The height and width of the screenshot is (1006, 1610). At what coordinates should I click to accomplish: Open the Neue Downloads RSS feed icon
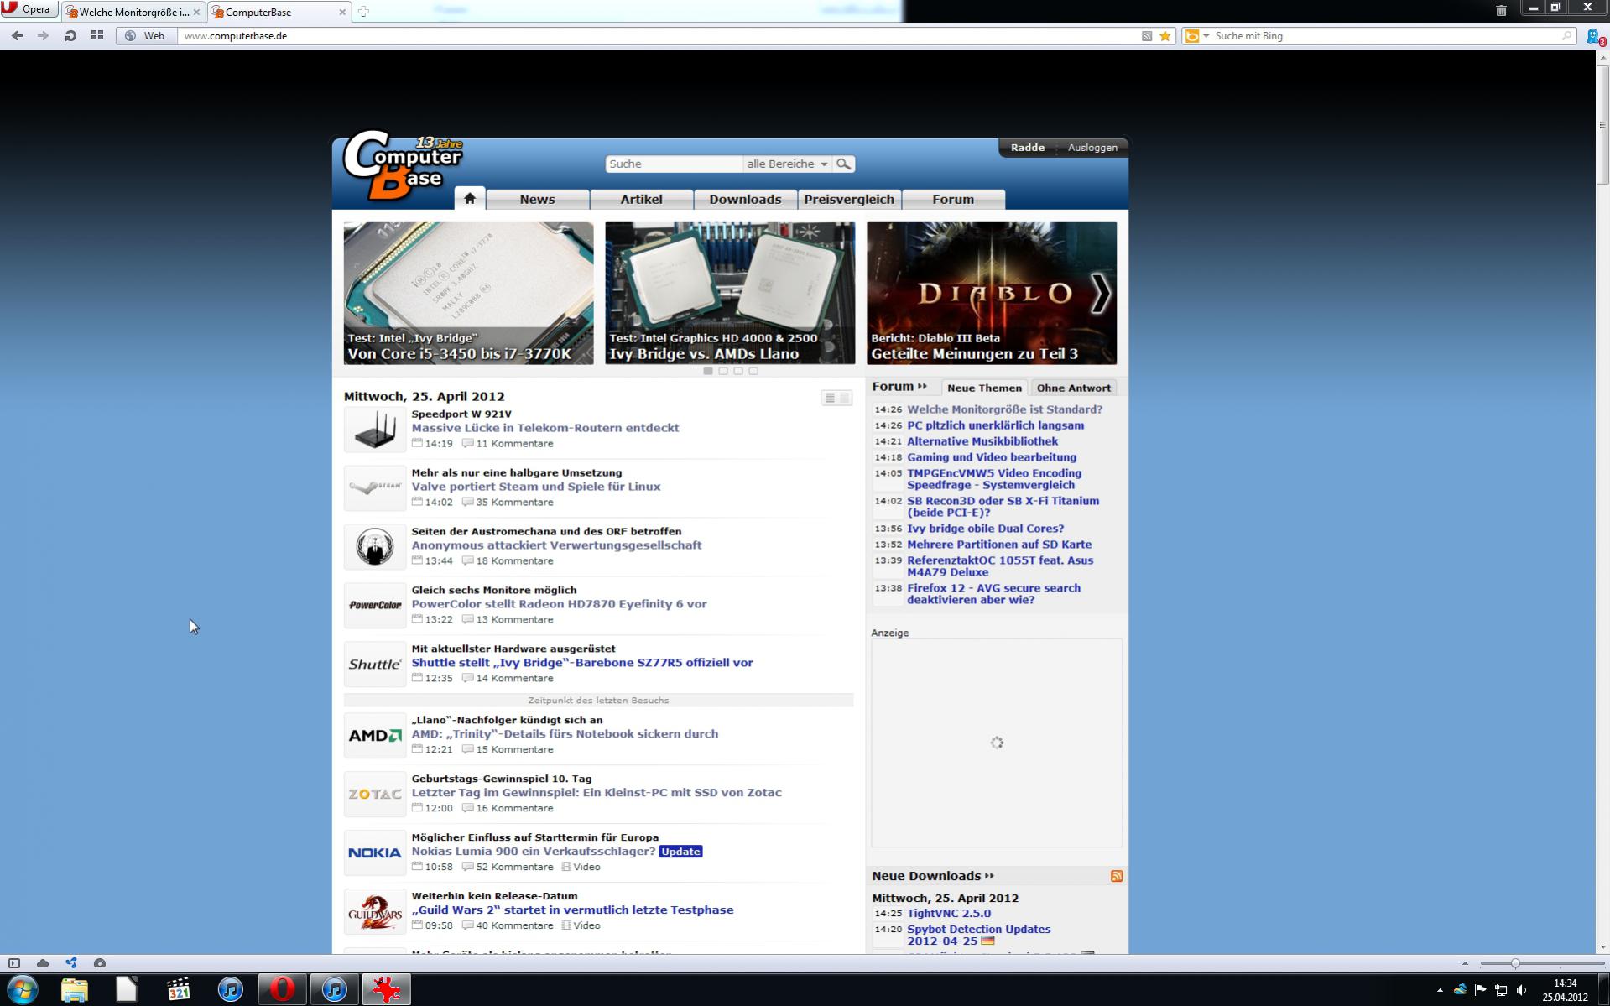[1117, 876]
